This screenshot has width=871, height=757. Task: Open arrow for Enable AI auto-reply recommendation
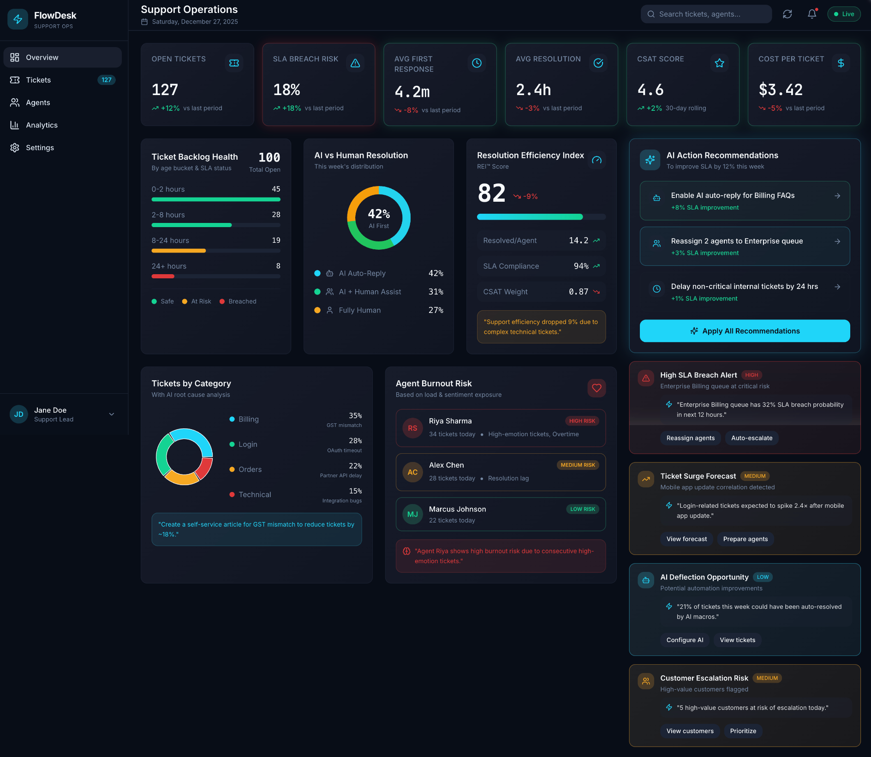[837, 196]
